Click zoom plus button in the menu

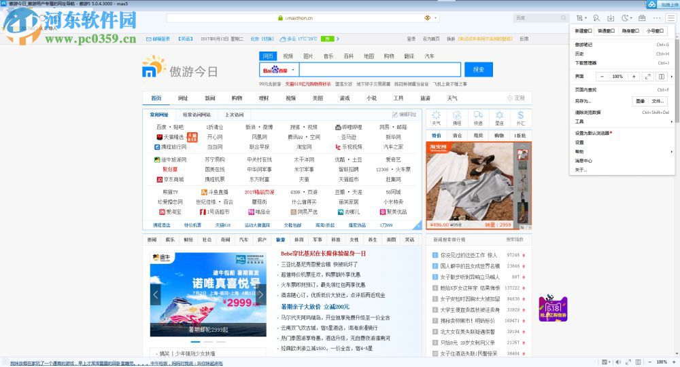(634, 77)
